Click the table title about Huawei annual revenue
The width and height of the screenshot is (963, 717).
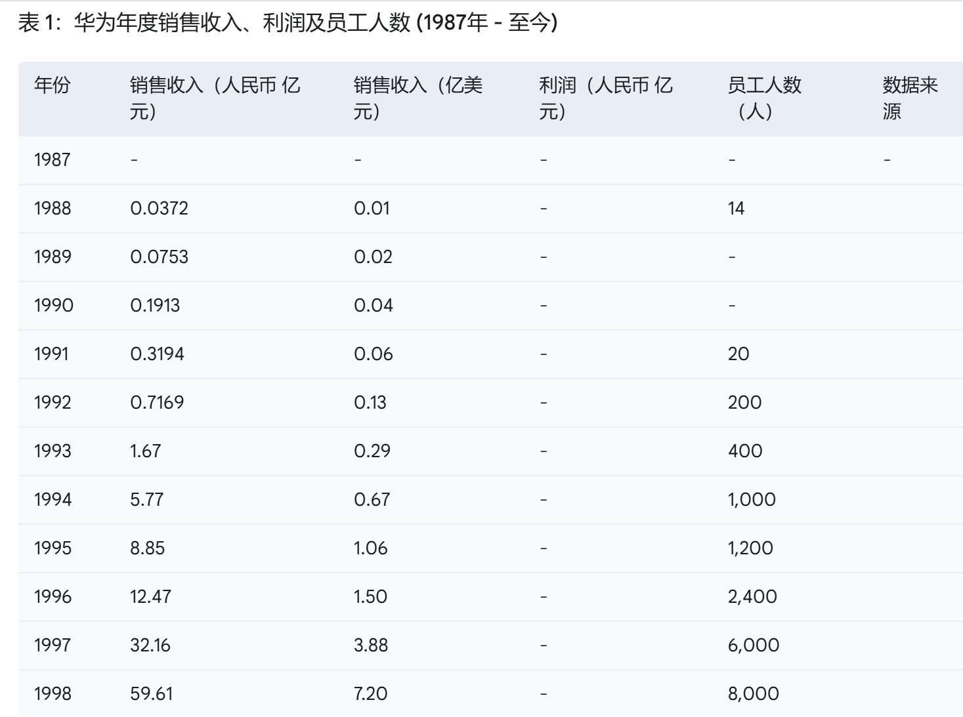point(288,23)
